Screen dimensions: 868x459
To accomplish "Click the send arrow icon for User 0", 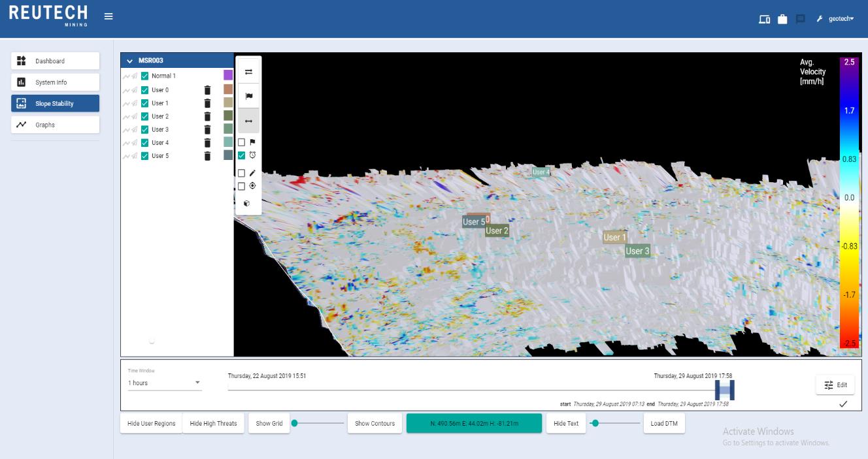I will (x=135, y=90).
